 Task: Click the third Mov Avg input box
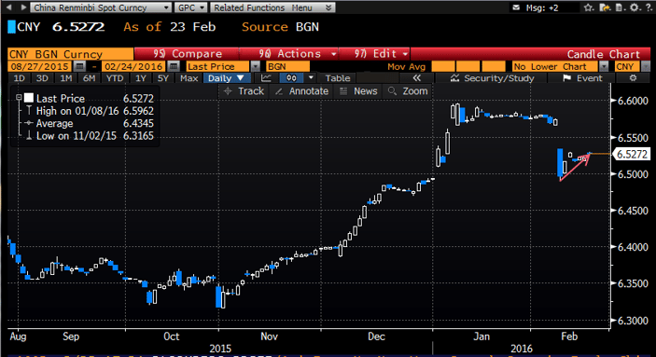(x=493, y=66)
